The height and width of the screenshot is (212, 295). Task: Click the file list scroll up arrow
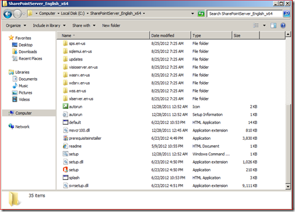pyautogui.click(x=288, y=34)
